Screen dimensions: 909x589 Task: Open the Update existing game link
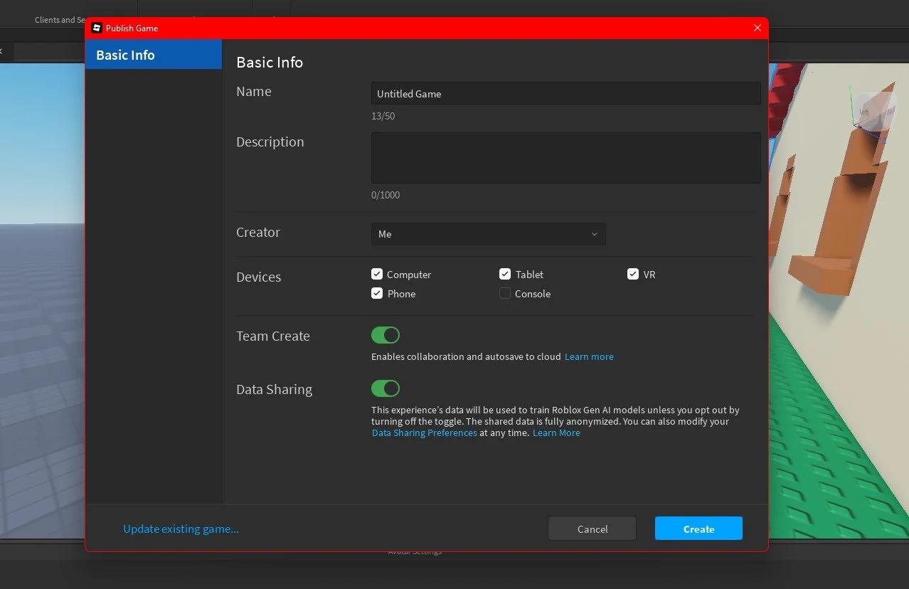click(181, 529)
